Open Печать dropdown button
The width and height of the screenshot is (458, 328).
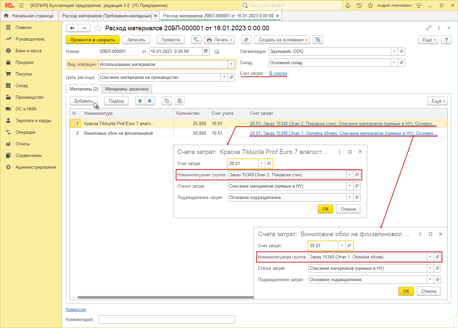pos(220,40)
